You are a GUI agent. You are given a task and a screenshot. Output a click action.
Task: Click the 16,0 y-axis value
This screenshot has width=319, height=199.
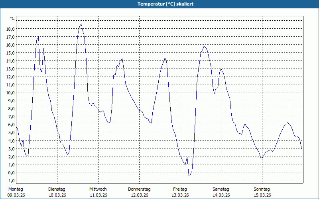[10, 45]
